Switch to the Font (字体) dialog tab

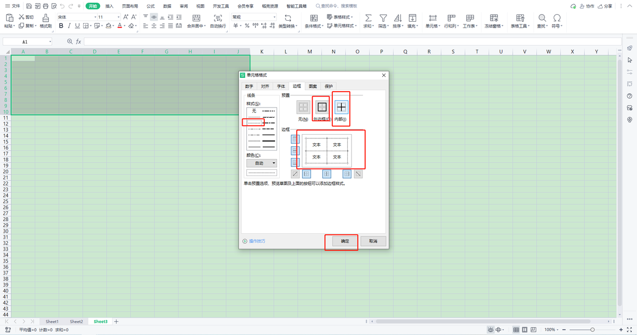[x=281, y=86]
